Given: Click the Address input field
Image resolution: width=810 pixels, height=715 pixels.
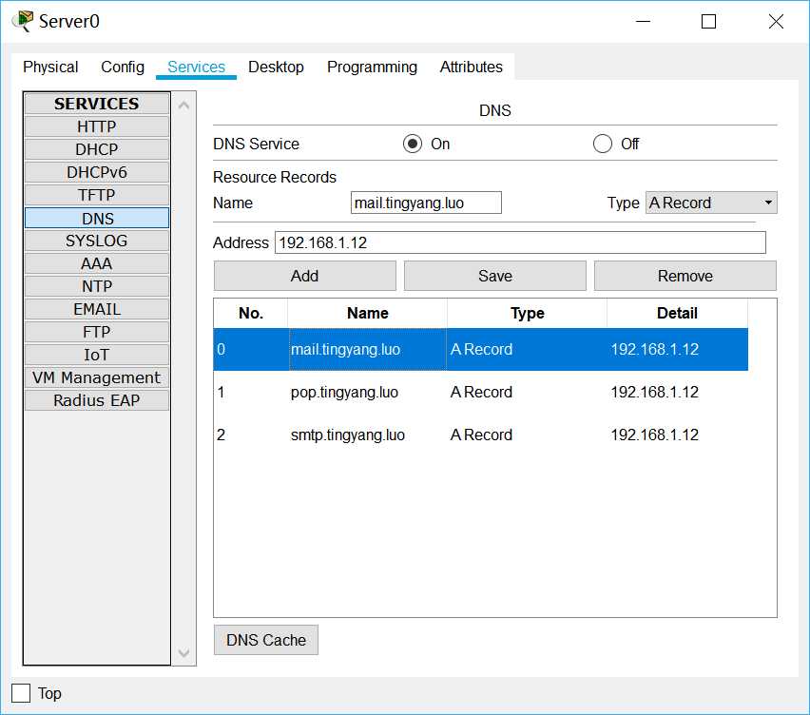Looking at the screenshot, I should [x=520, y=242].
